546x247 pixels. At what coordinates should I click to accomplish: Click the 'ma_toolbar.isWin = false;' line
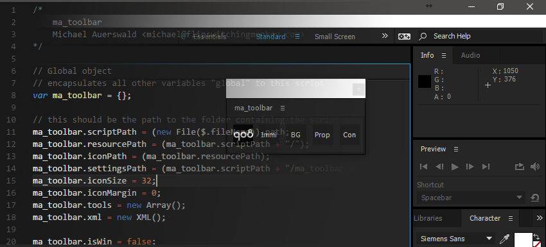coord(94,241)
